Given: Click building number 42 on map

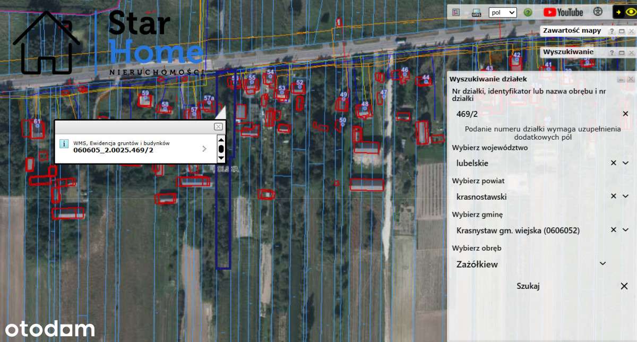Looking at the screenshot, I should (x=517, y=55).
